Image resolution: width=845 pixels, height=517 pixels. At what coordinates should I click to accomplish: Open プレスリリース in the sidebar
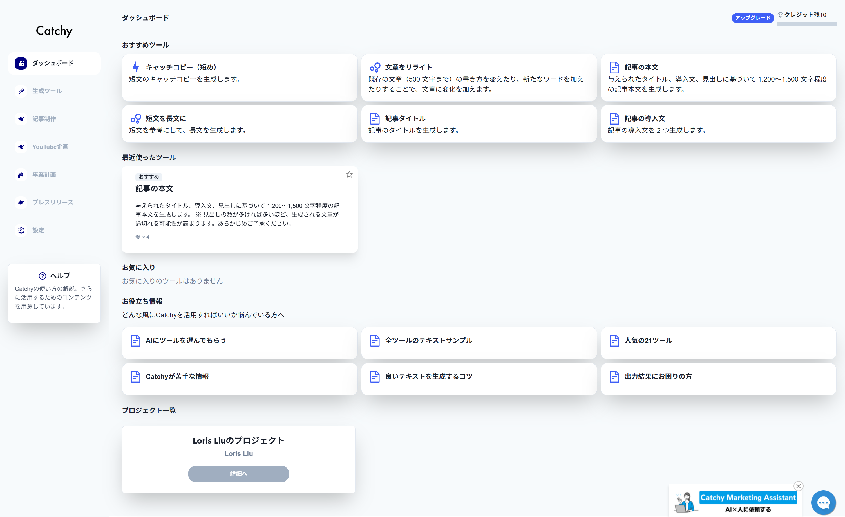click(54, 203)
